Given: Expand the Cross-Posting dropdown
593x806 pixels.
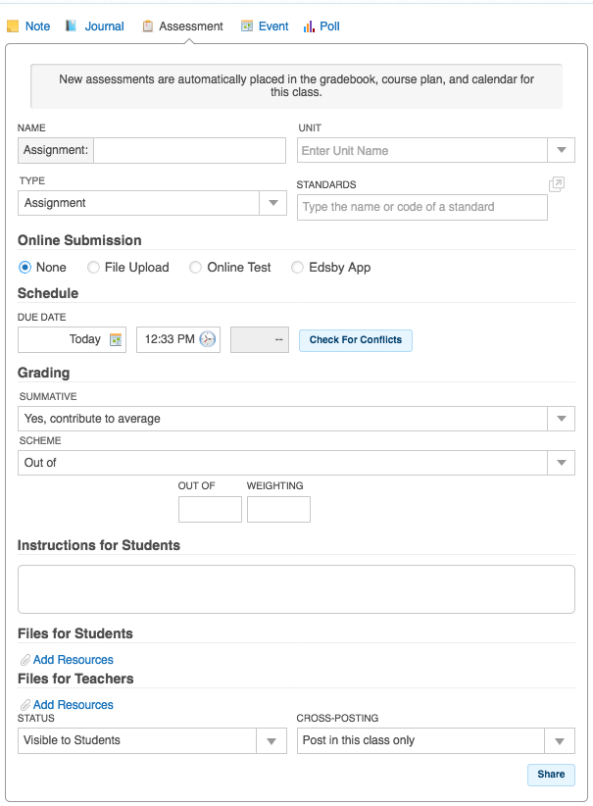Looking at the screenshot, I should [561, 740].
